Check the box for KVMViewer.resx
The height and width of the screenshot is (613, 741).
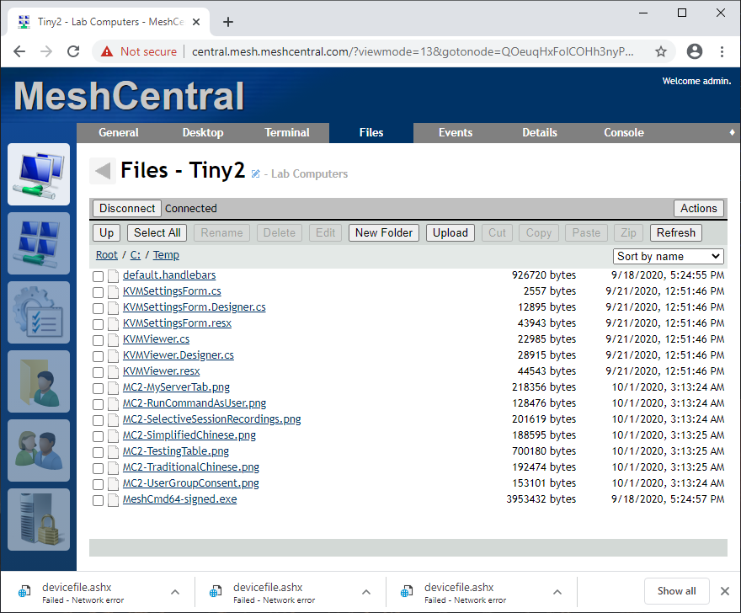[98, 372]
